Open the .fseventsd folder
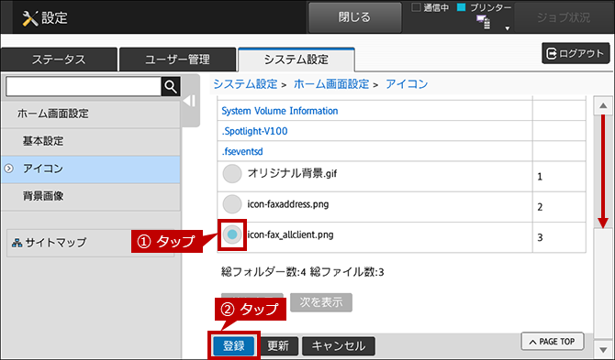This screenshot has width=615, height=360. pos(242,151)
